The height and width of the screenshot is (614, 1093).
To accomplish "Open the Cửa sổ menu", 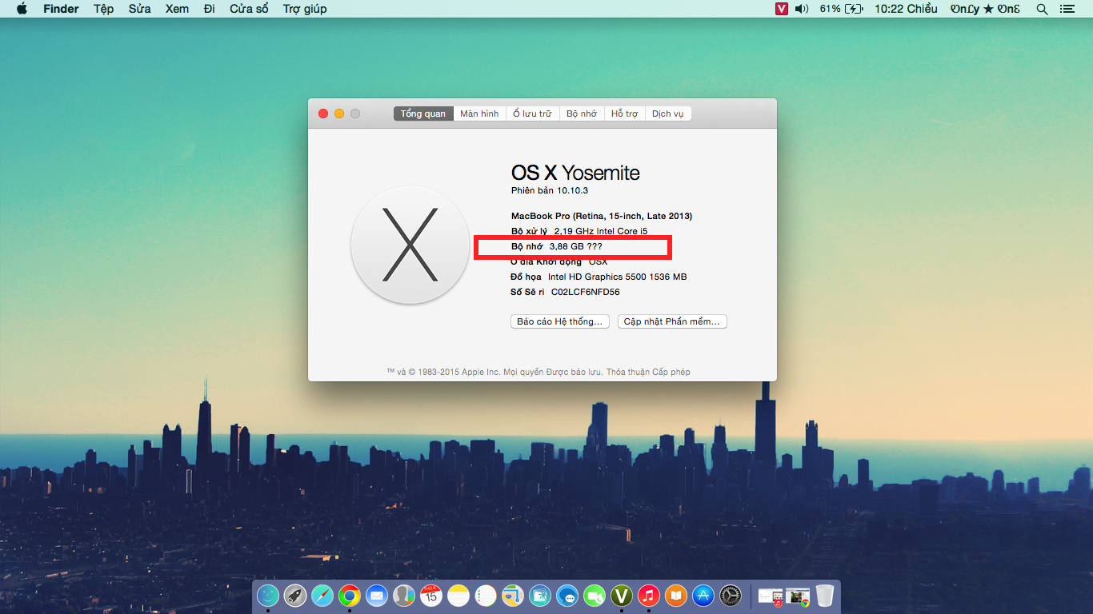I will pos(249,9).
